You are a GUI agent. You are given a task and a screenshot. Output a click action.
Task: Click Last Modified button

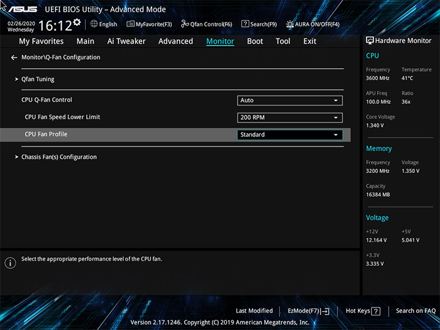coord(254,311)
